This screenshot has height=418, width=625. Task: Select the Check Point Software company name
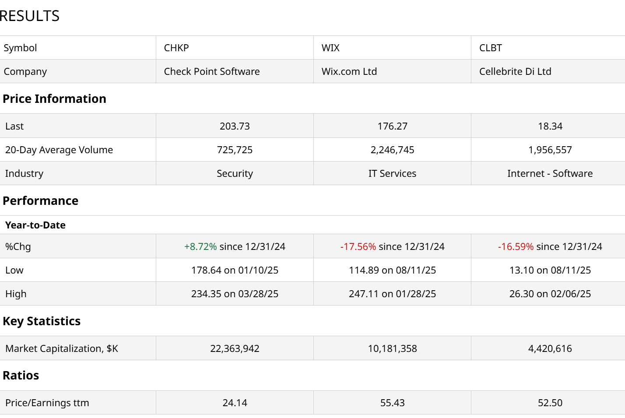[212, 71]
